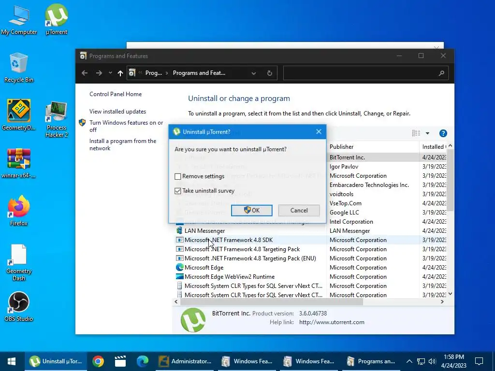Open the http://www.utorrent.com help link
Screen dimensions: 495x371
tap(332, 322)
